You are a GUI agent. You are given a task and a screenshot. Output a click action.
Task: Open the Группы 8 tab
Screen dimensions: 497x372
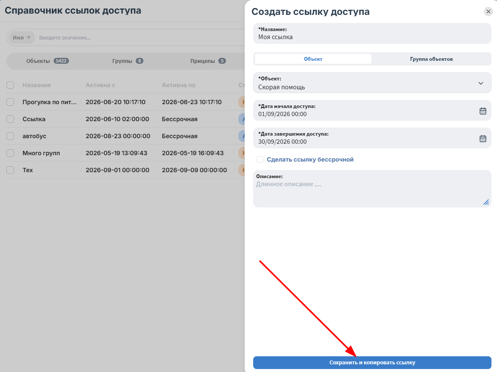tap(128, 61)
